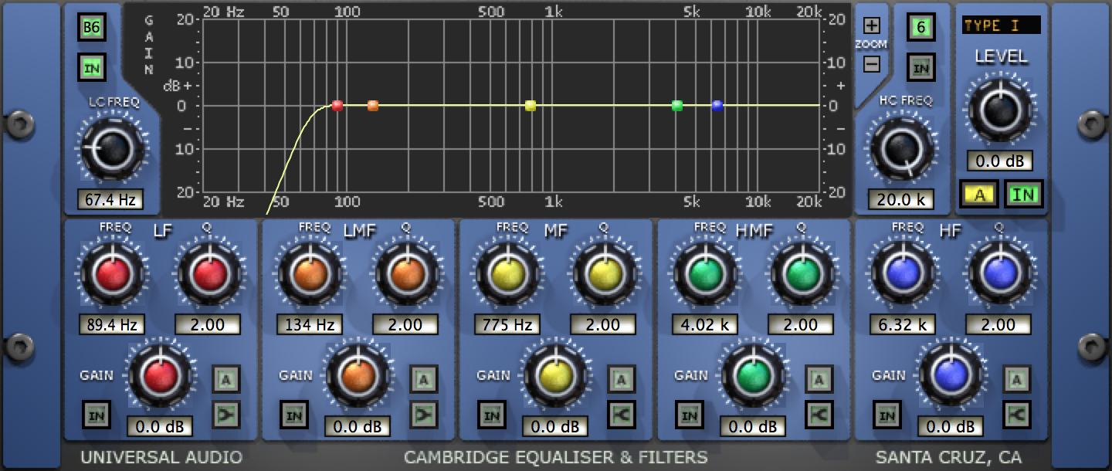Toggle the master IN button under LEVEL
The width and height of the screenshot is (1112, 471).
[1024, 195]
